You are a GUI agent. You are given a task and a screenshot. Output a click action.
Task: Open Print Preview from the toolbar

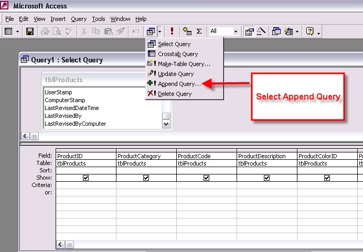coord(57,31)
